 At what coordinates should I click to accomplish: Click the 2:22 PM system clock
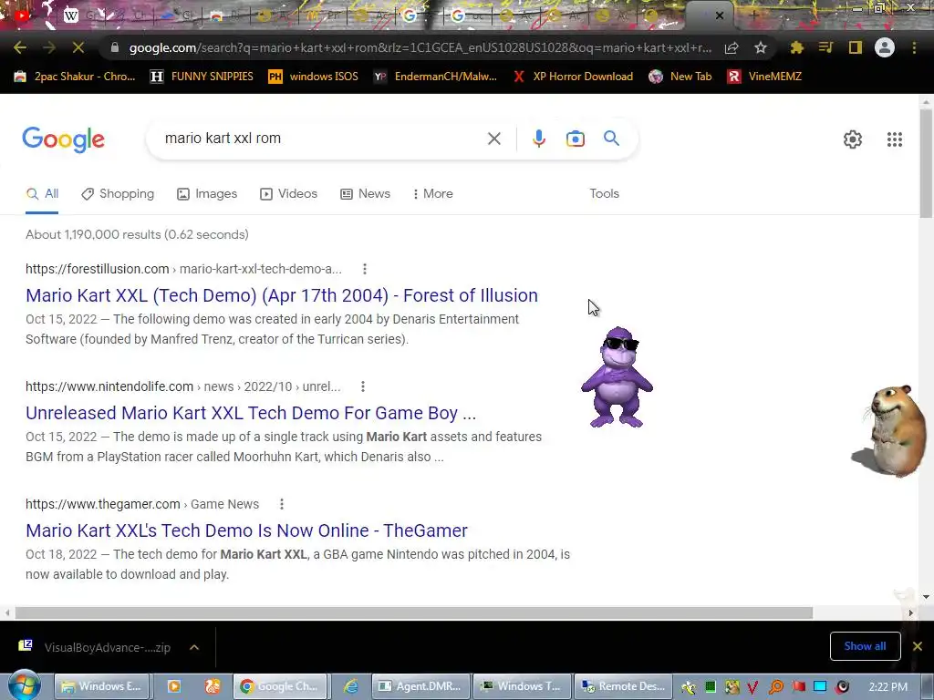887,687
